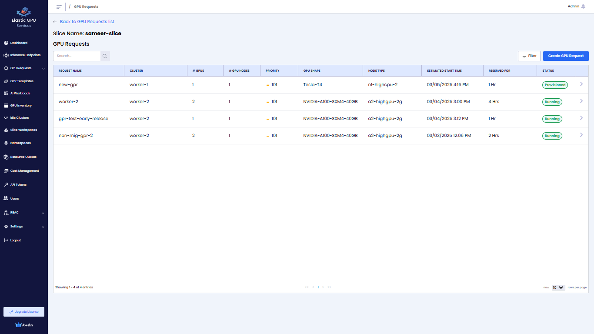Open the Dashboard sidebar icon
Image resolution: width=594 pixels, height=334 pixels.
click(6, 43)
